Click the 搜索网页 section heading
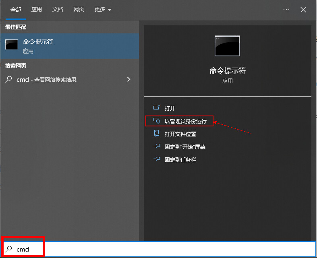The image size is (317, 258). (16, 66)
